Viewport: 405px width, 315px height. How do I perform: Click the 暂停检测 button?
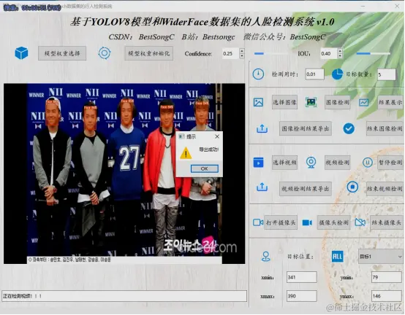point(390,163)
